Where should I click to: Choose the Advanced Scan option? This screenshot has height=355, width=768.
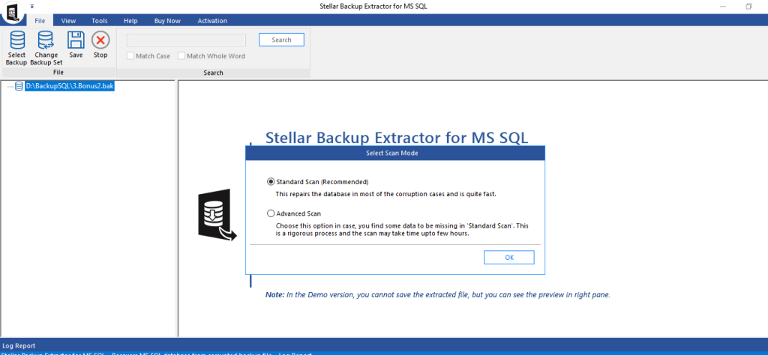pos(294,213)
